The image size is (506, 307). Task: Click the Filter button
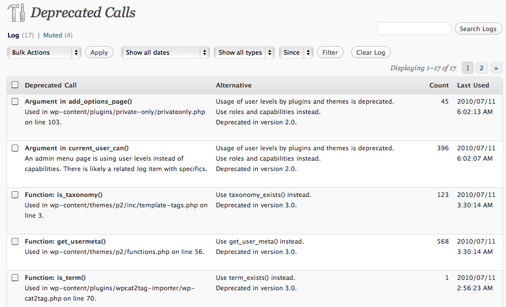(330, 52)
